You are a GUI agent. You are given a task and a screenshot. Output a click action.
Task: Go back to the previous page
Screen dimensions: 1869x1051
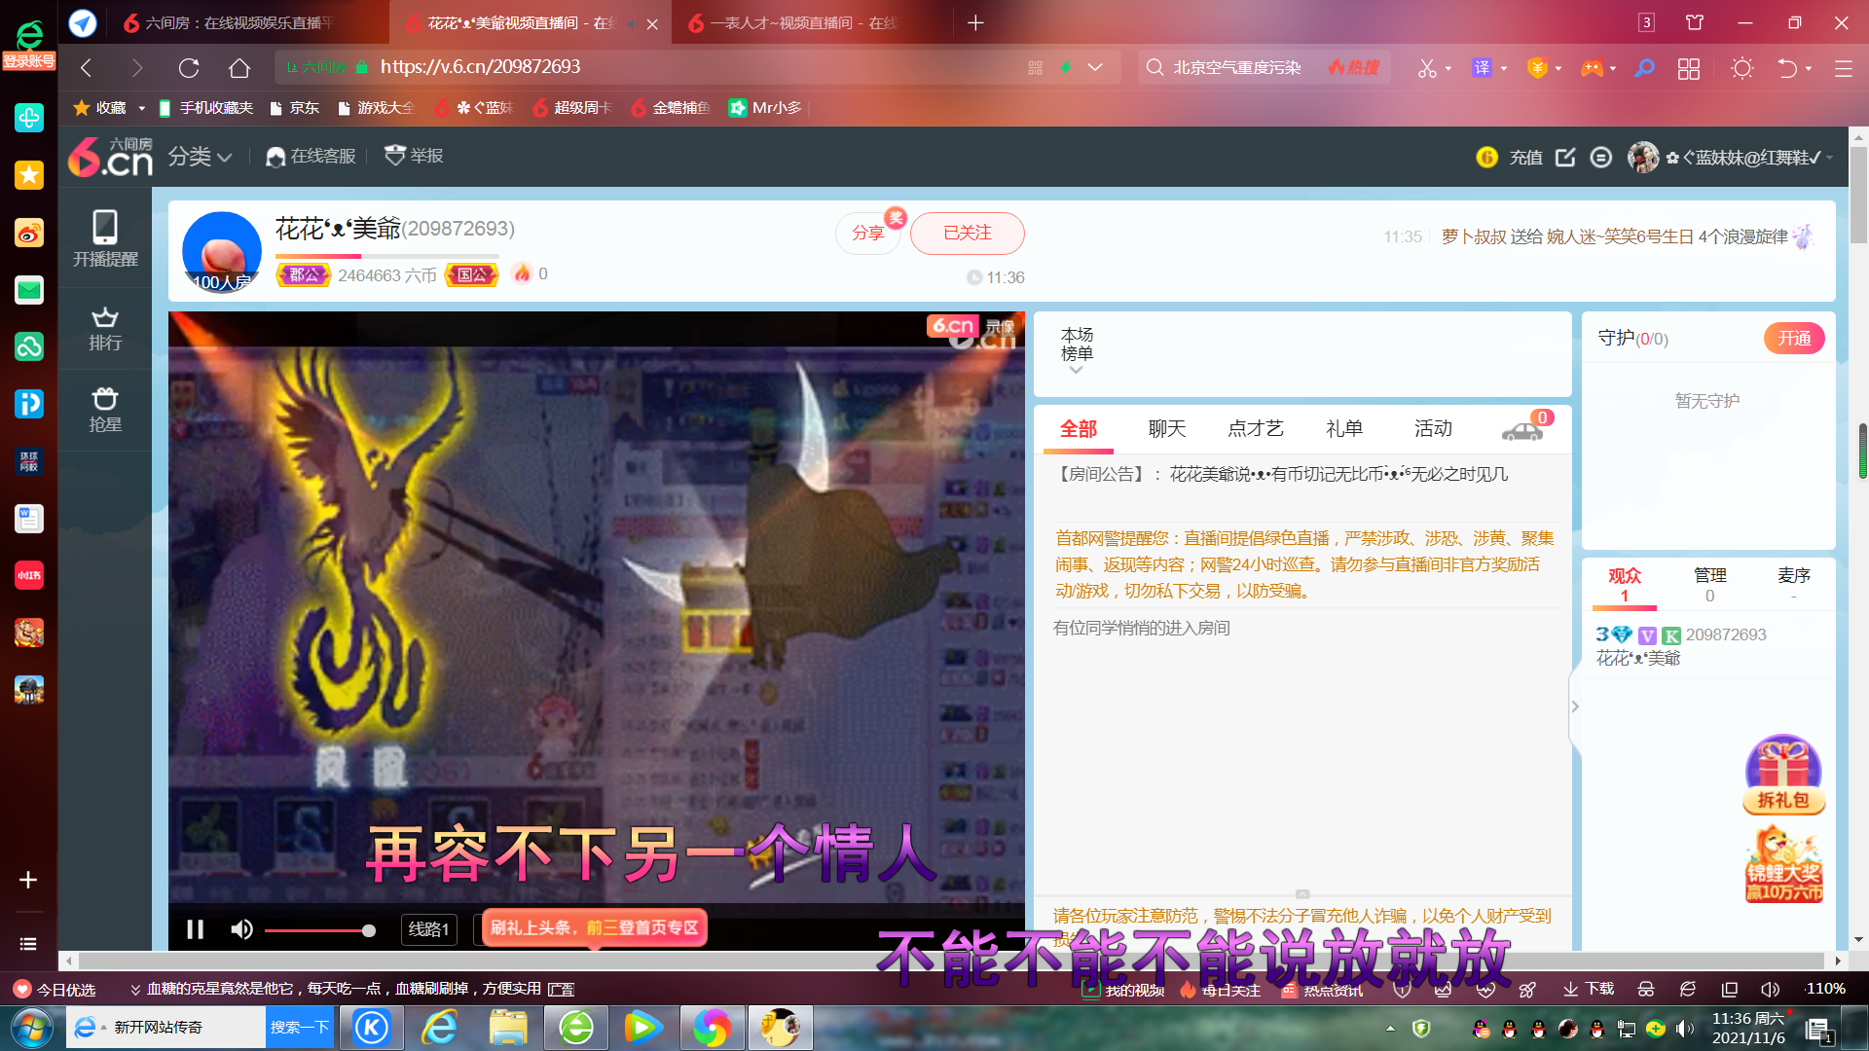point(86,67)
